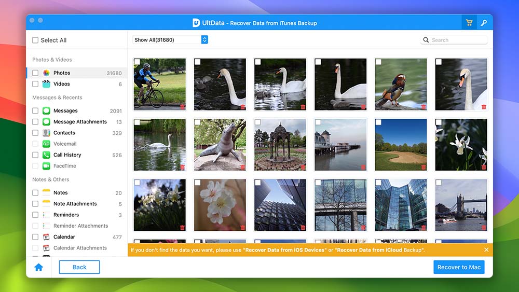The image size is (519, 292).
Task: Click the Calendar count '477'
Action: click(117, 237)
